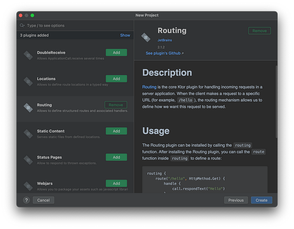Add the Static Content plugin

coord(116,131)
